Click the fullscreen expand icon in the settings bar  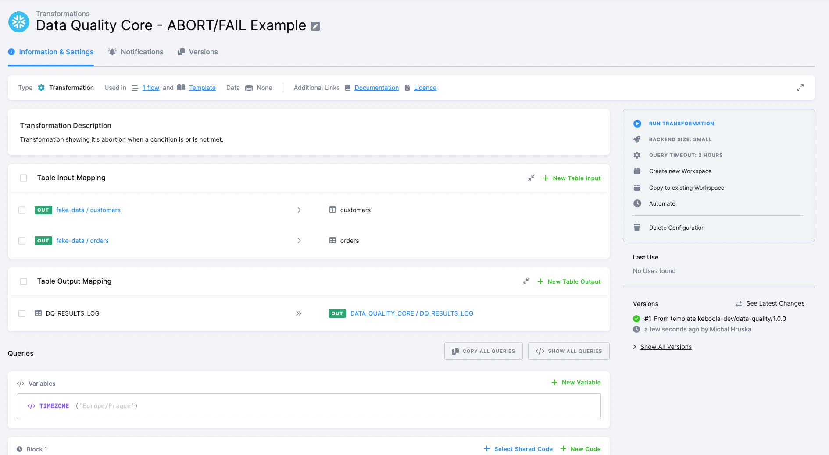click(800, 88)
